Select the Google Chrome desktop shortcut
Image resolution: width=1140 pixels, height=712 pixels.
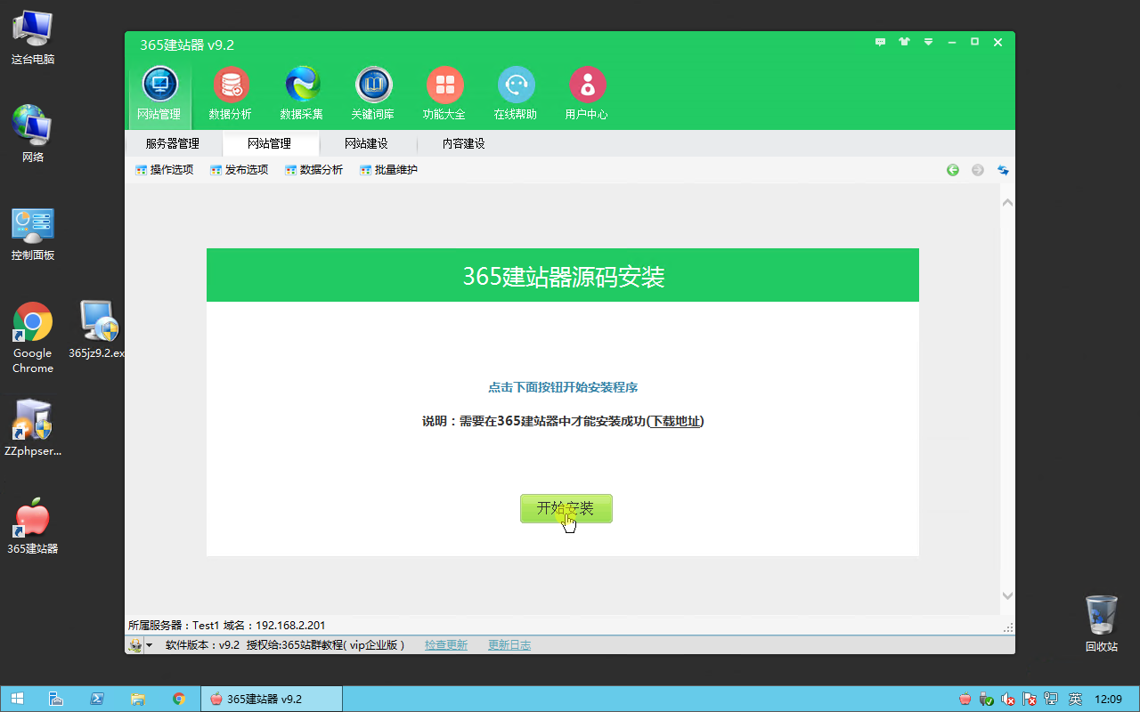(x=33, y=337)
